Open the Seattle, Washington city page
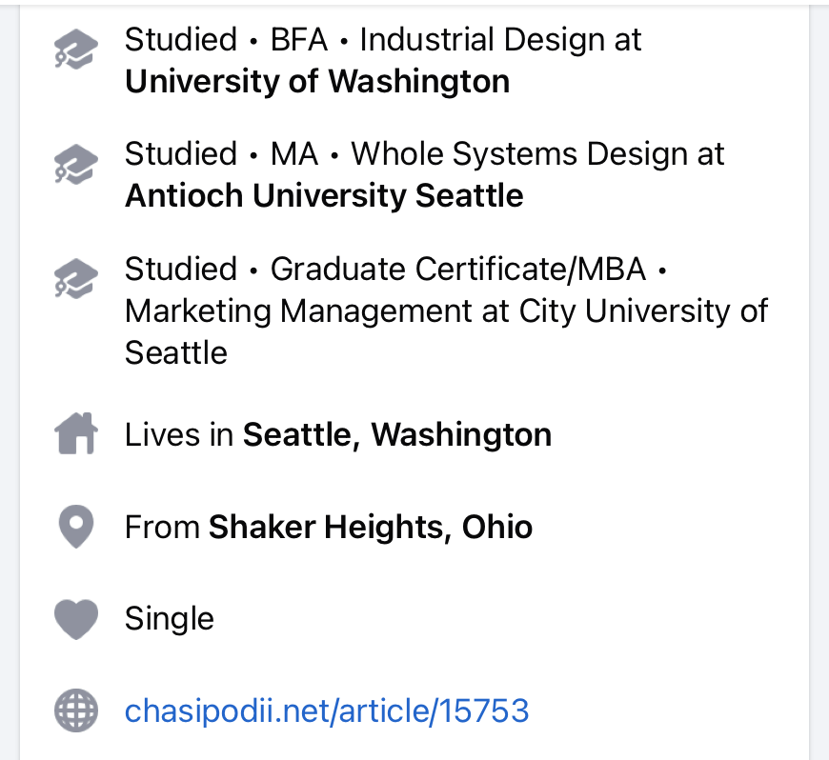 click(397, 435)
